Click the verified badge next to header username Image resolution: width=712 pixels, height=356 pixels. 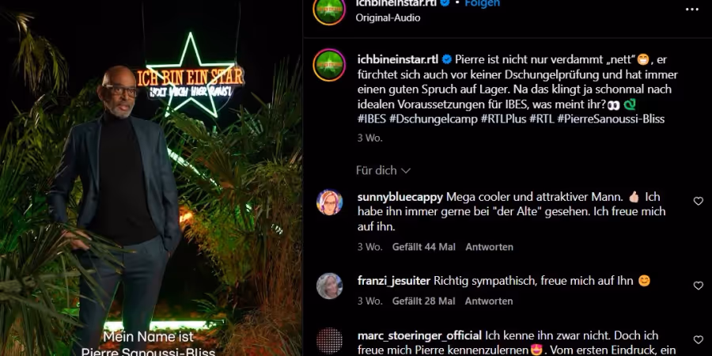(x=445, y=3)
